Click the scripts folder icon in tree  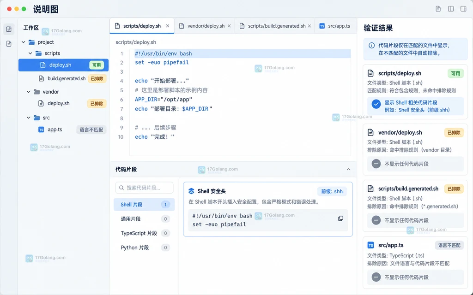[x=38, y=53]
